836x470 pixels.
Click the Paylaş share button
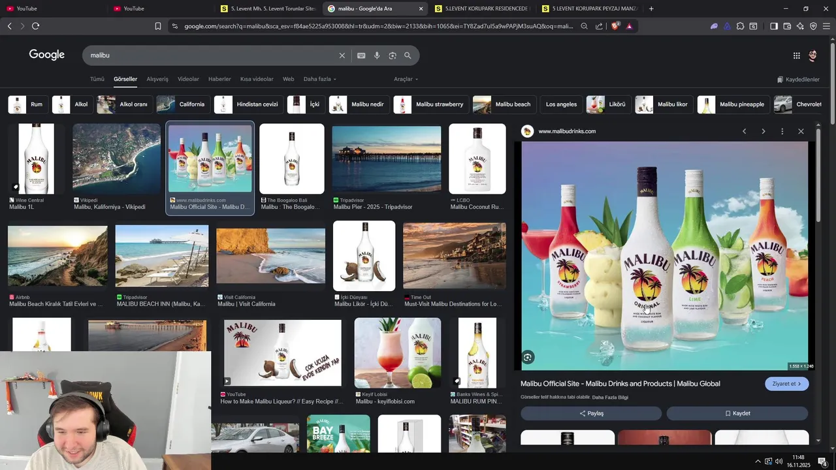coord(591,413)
